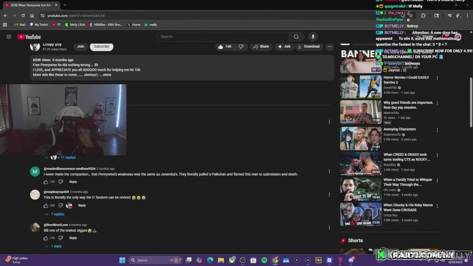The image size is (473, 266).
Task: Subscribe to Crispy Boy channel
Action: (x=101, y=47)
